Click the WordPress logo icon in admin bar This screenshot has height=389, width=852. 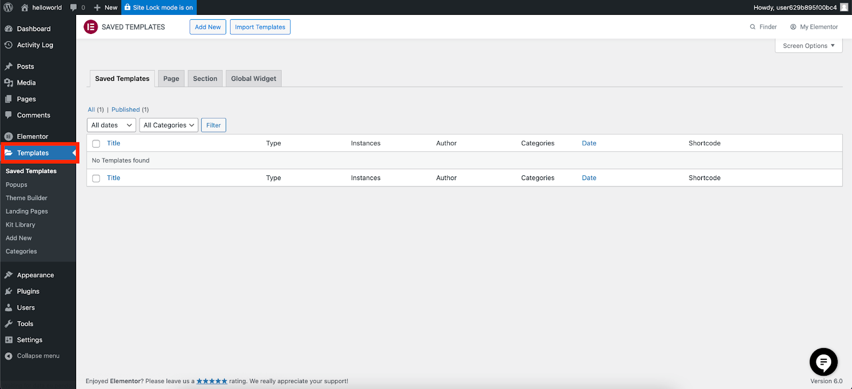pos(8,7)
